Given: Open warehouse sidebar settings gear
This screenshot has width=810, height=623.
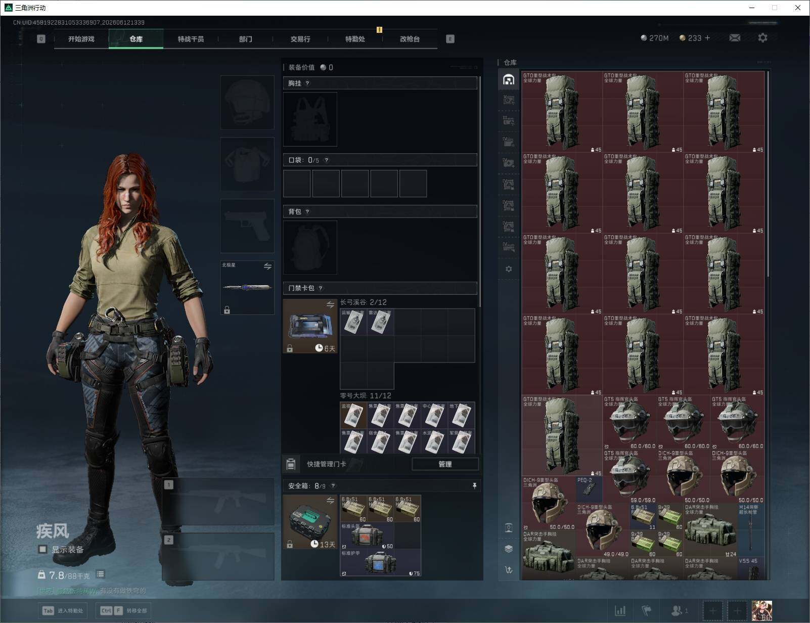Looking at the screenshot, I should [x=509, y=269].
